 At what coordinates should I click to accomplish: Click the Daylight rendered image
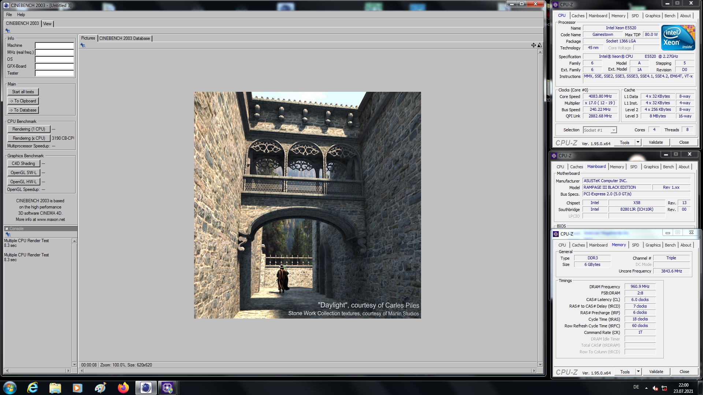point(308,205)
